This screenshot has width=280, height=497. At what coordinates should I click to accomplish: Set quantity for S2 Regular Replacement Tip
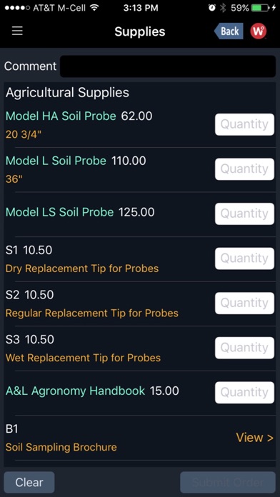244,303
